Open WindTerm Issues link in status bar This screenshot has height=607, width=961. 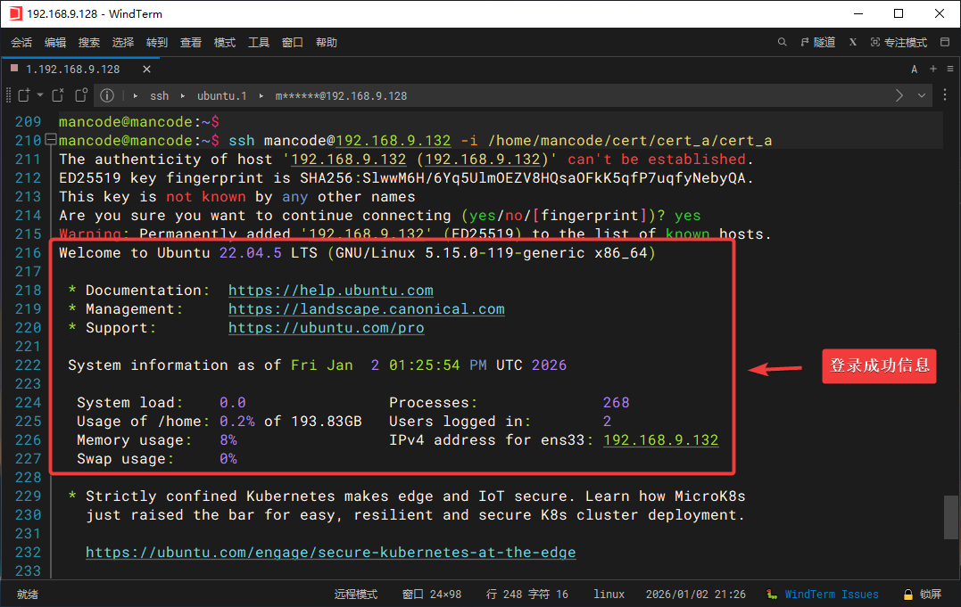tap(831, 594)
